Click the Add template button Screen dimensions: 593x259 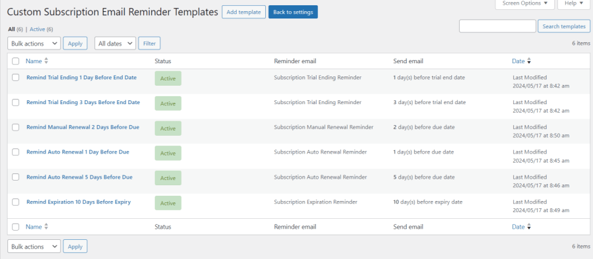point(244,12)
